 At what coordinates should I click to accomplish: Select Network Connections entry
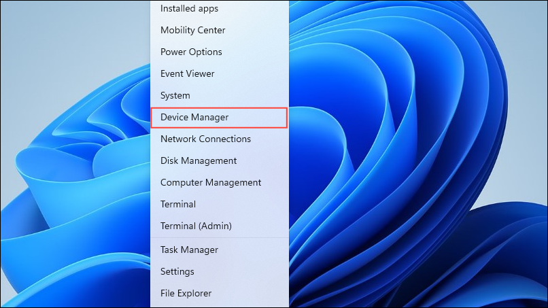coord(220,139)
